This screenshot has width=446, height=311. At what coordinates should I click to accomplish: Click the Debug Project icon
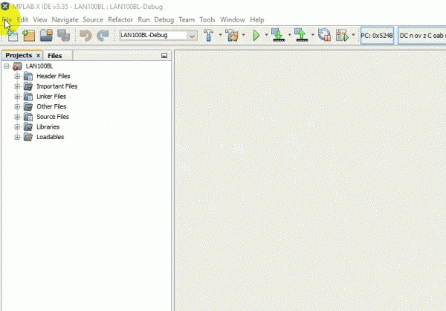tap(342, 35)
